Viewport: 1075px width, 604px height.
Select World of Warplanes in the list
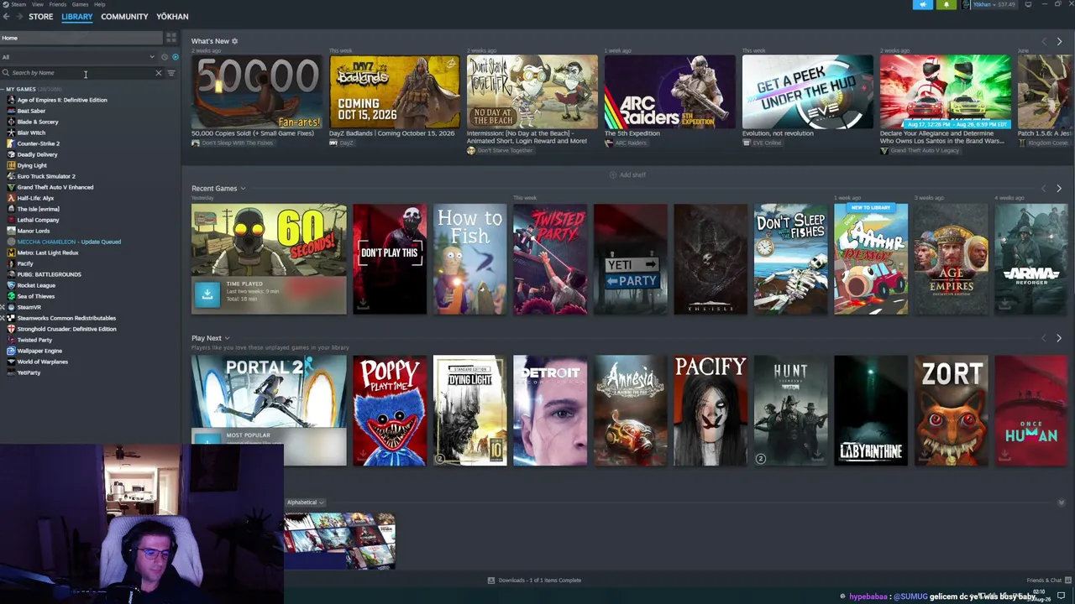tap(42, 362)
